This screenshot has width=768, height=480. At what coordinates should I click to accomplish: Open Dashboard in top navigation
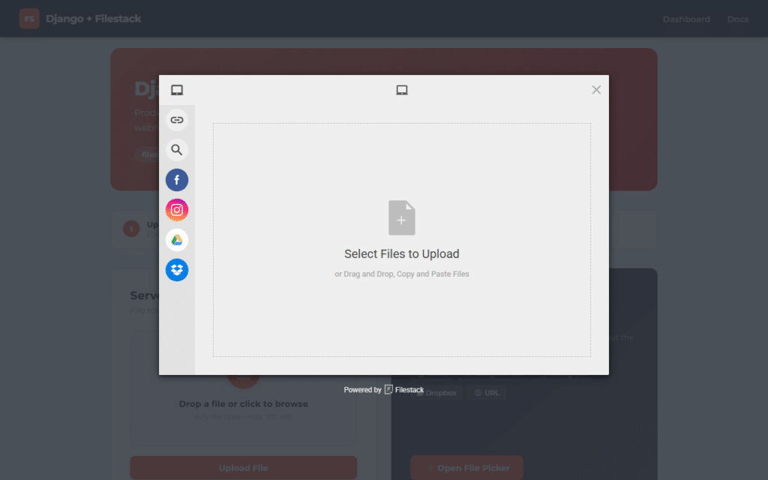click(686, 19)
